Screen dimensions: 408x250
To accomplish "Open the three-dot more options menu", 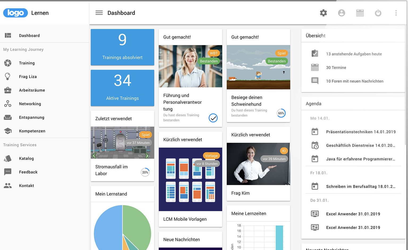I will point(396,13).
